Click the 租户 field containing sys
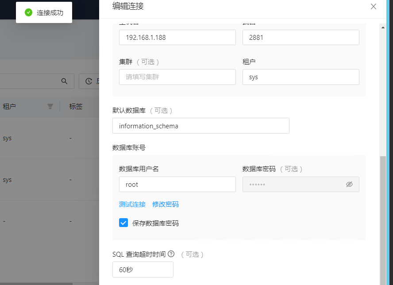Viewport: 393px width, 285px height. tap(301, 77)
